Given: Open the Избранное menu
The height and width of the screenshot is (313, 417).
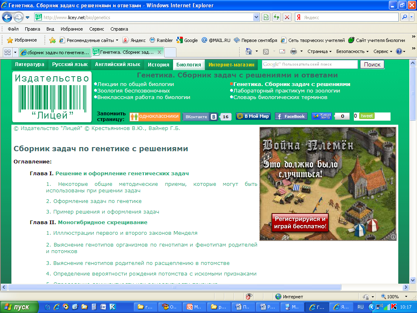Looking at the screenshot, I should click(72, 29).
